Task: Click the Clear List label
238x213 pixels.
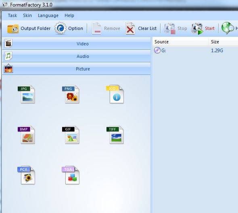Action: tap(147, 28)
